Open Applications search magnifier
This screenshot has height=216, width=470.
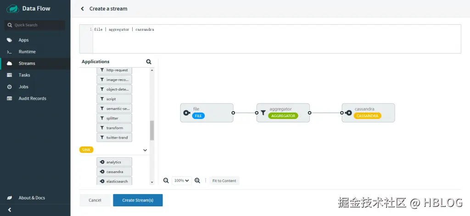[x=149, y=61]
